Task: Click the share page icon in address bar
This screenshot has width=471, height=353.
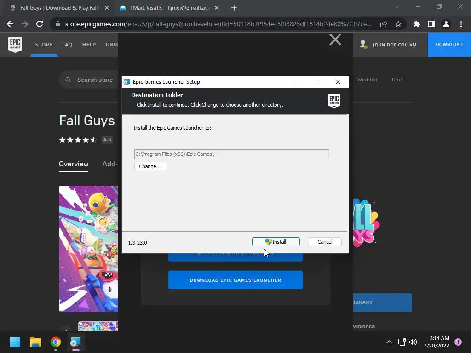Action: [384, 24]
